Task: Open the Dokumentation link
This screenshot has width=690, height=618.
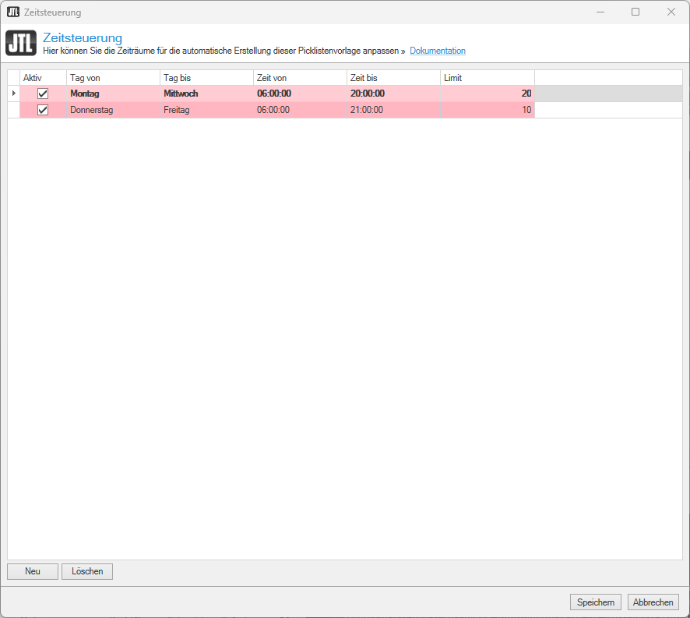Action: pyautogui.click(x=438, y=51)
